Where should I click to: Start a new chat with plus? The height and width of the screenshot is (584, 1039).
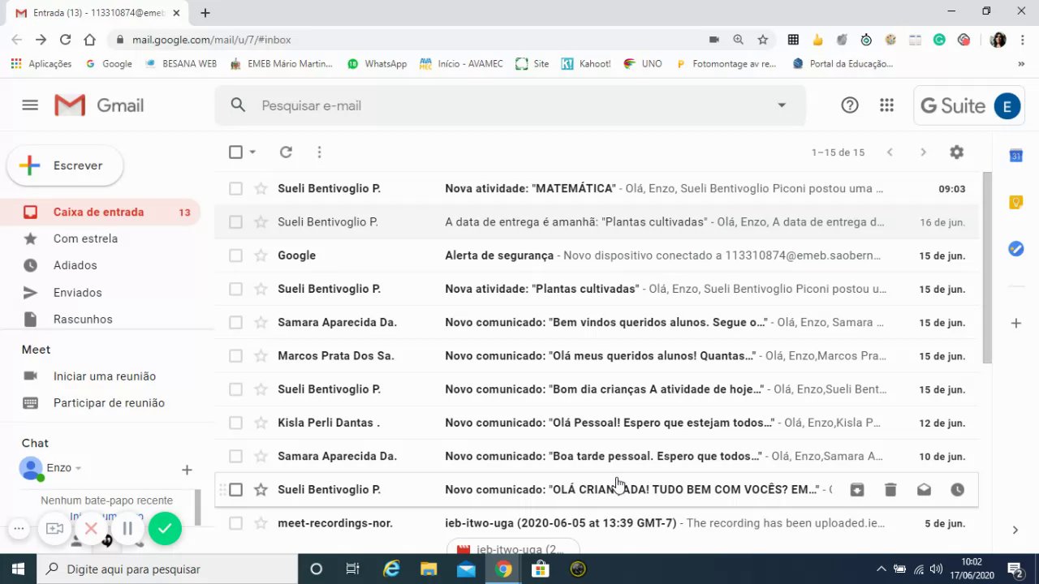click(187, 470)
